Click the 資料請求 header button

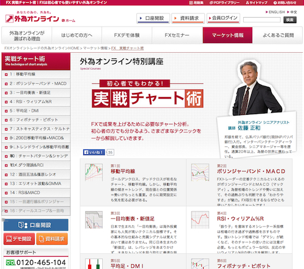coord(188,18)
